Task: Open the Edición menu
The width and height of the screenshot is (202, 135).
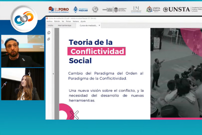Action: pos(57,21)
